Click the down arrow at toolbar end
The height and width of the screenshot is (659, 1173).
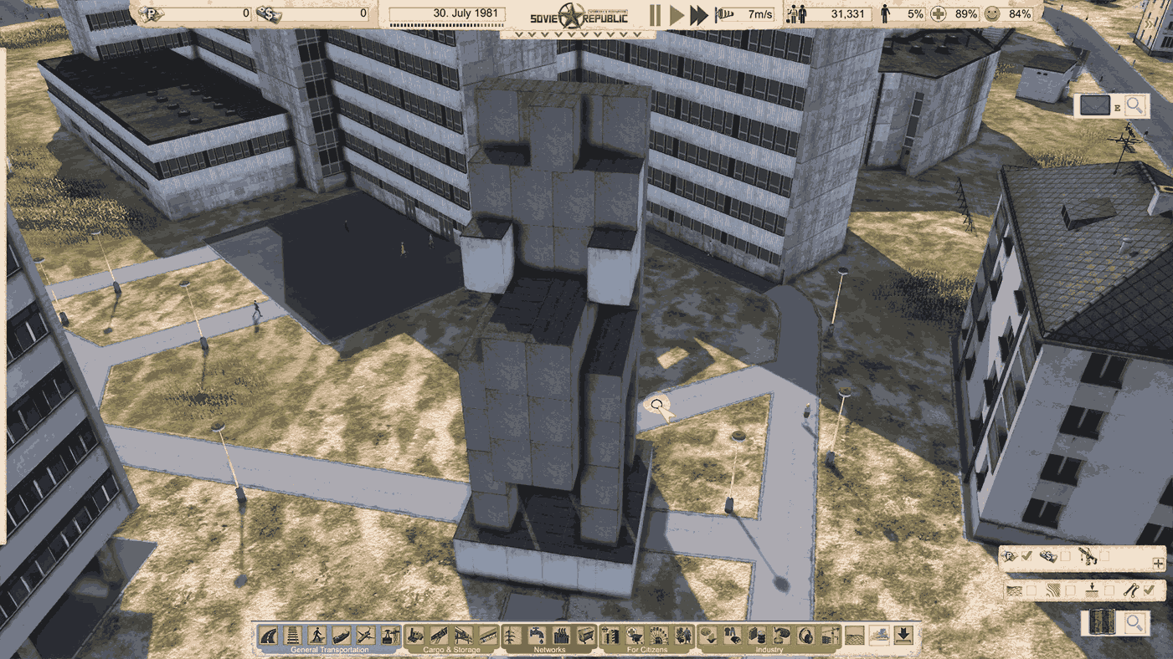pos(903,636)
